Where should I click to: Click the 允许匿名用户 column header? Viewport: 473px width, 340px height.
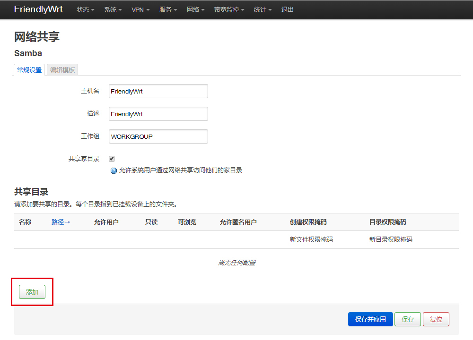(x=238, y=222)
